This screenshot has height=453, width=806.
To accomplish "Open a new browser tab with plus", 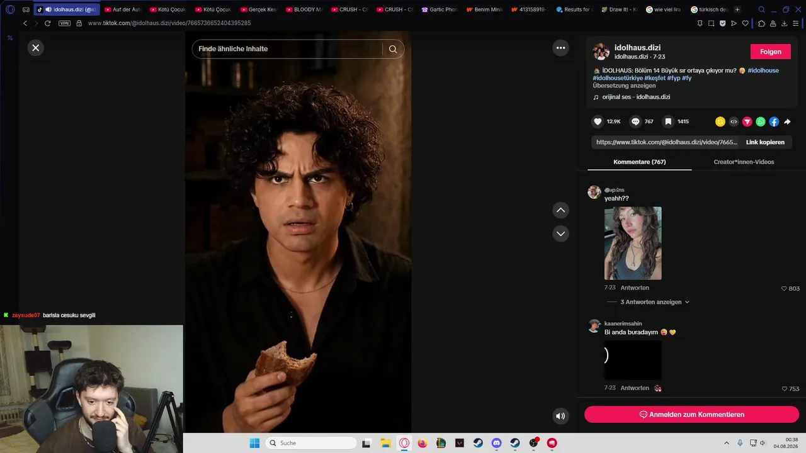I will pyautogui.click(x=737, y=9).
